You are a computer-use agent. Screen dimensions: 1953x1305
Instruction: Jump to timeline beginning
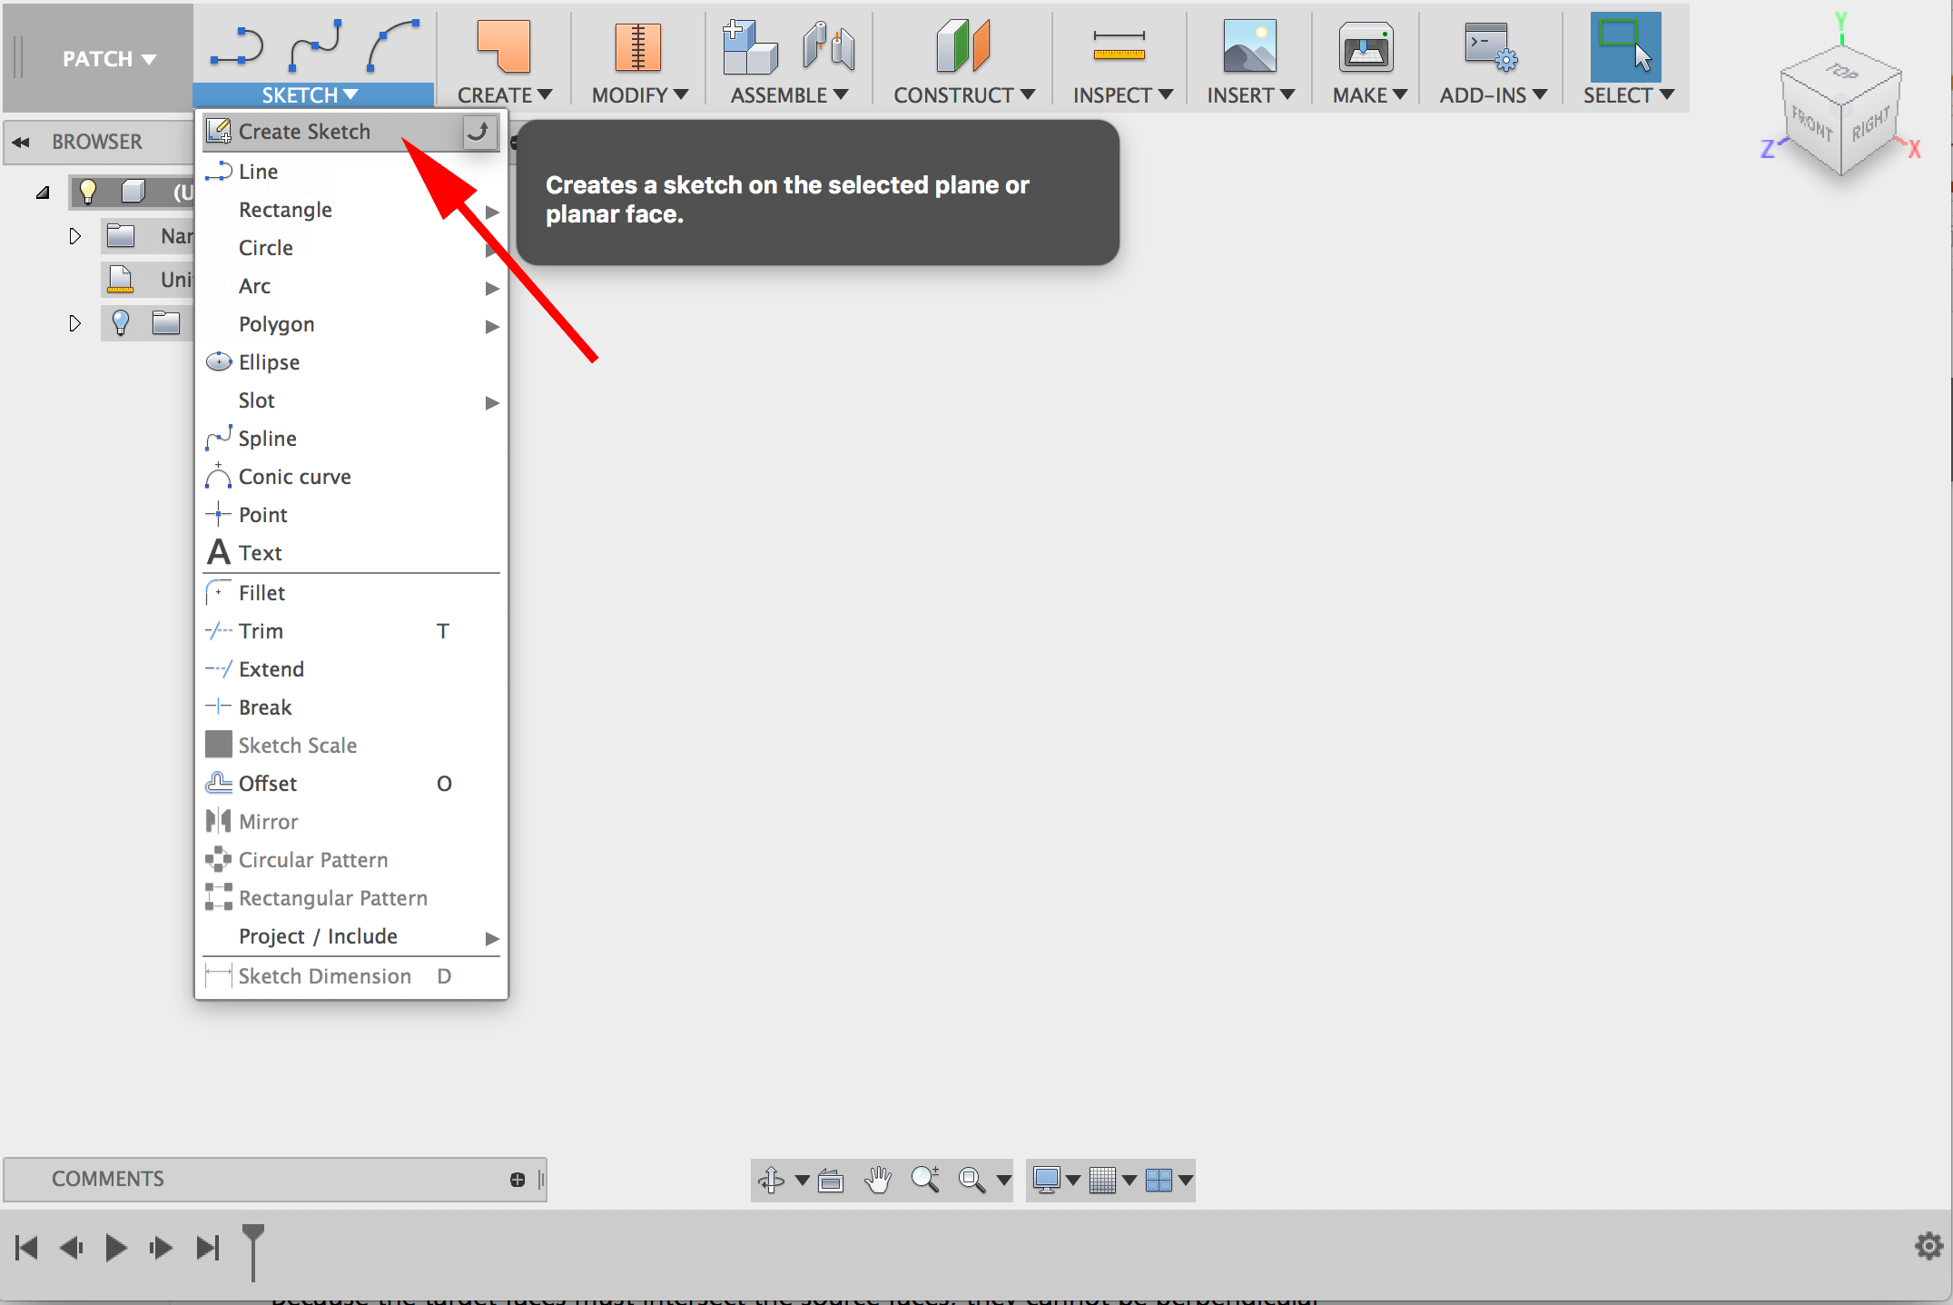click(27, 1248)
